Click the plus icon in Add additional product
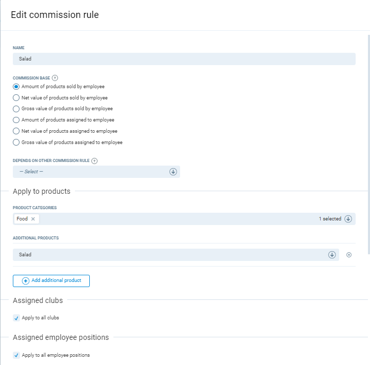This screenshot has height=365, width=370. point(26,281)
